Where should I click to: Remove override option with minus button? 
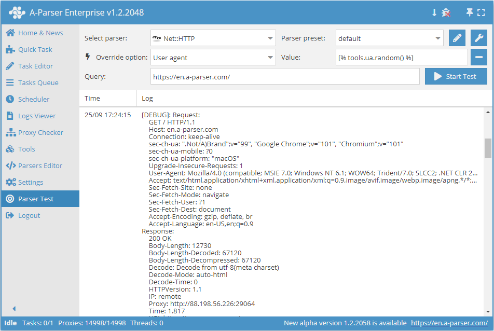[479, 58]
